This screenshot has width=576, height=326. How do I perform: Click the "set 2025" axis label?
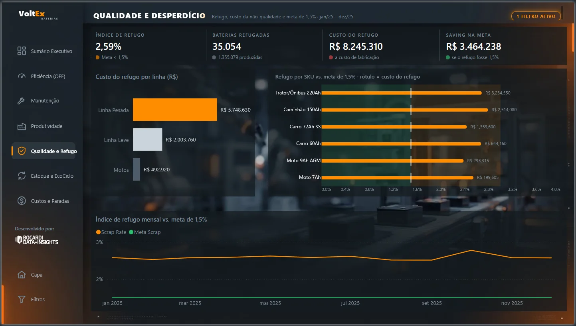tap(432, 303)
